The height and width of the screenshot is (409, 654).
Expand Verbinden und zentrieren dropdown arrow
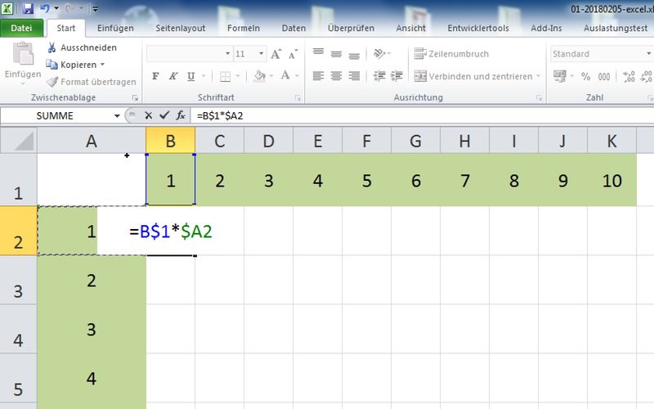(538, 76)
